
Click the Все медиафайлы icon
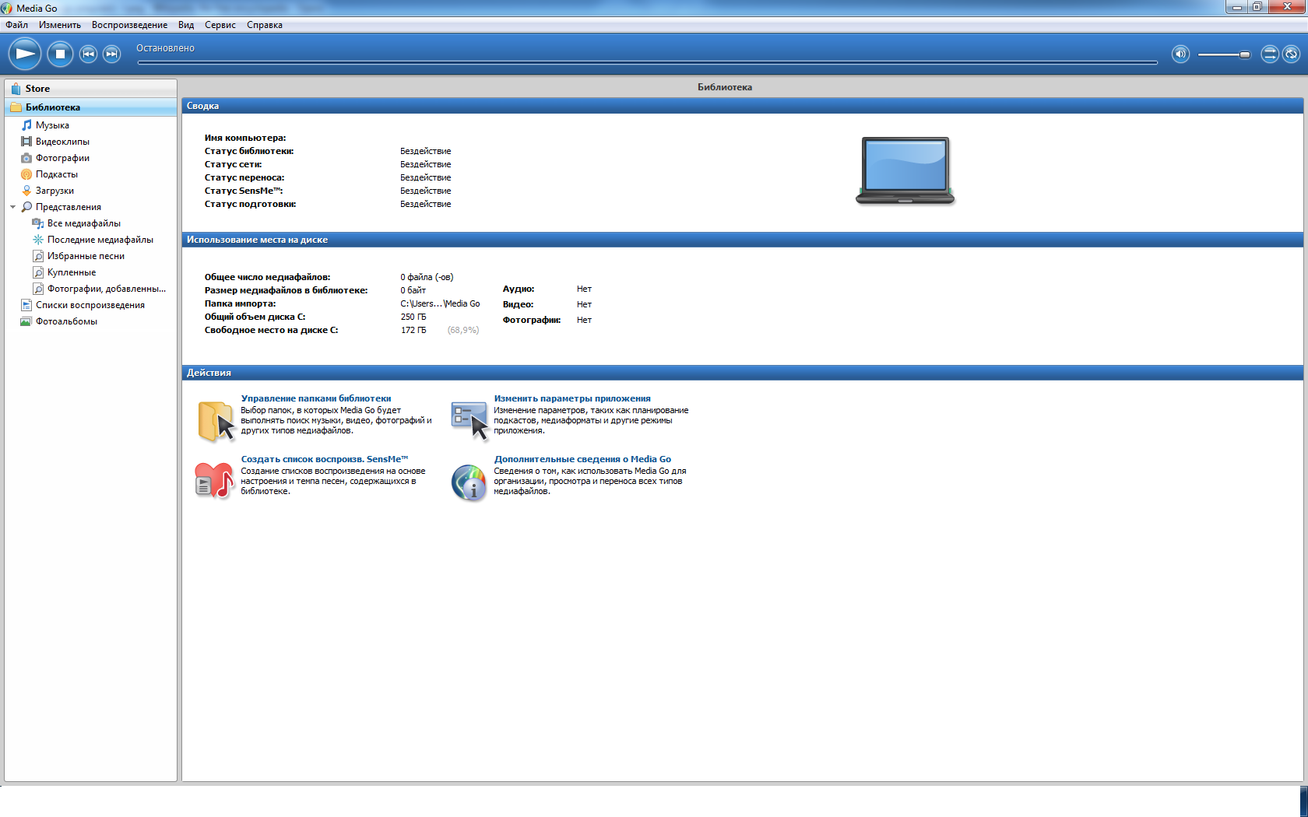pos(38,223)
